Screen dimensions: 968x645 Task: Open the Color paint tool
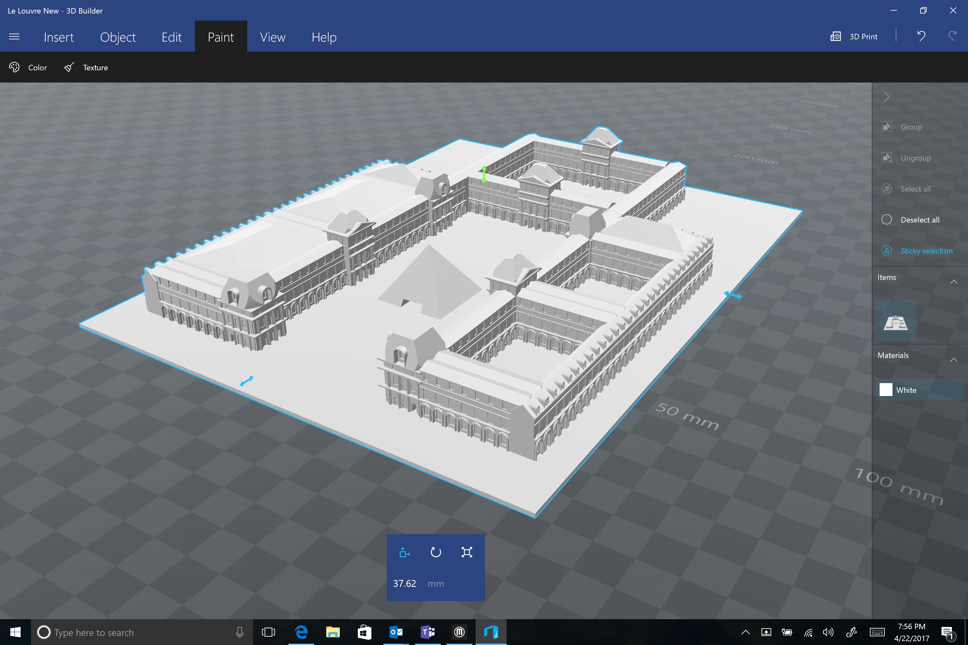point(28,67)
